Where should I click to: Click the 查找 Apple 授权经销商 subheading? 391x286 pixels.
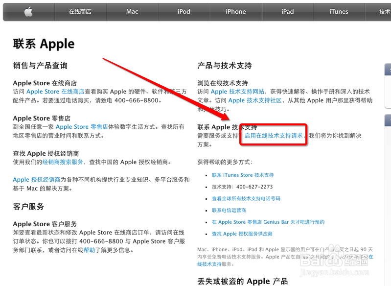coord(46,153)
